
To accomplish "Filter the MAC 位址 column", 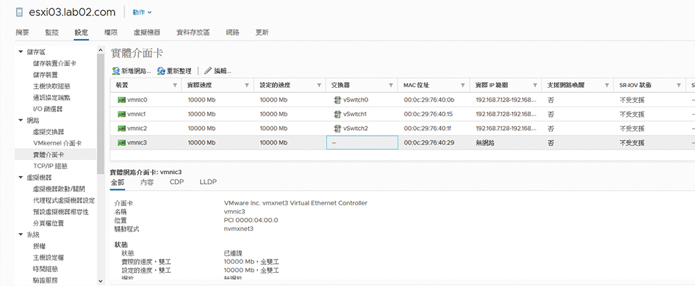I will click(463, 85).
